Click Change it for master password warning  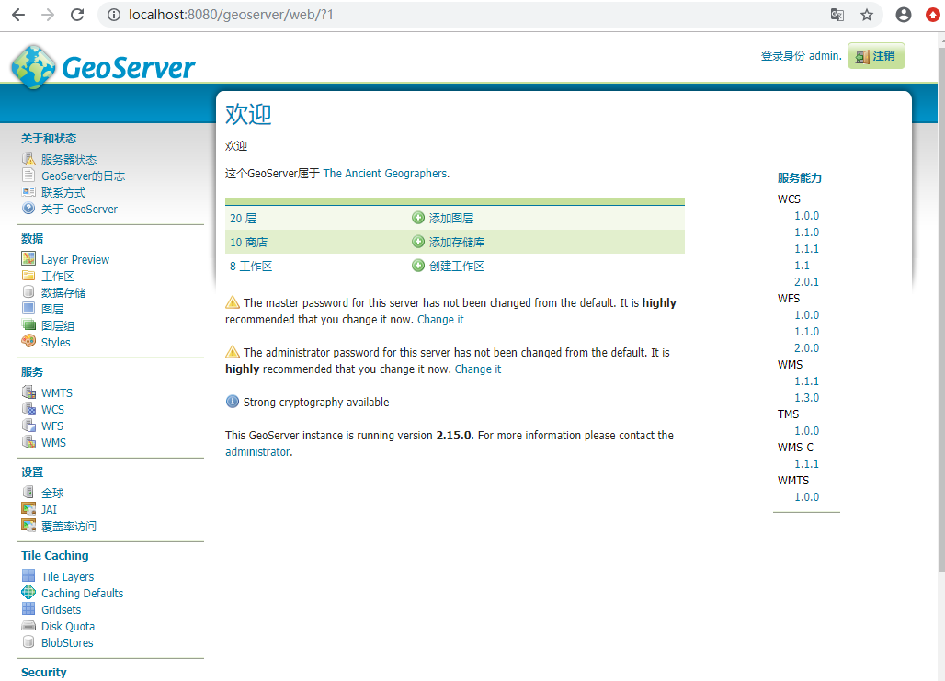[440, 320]
